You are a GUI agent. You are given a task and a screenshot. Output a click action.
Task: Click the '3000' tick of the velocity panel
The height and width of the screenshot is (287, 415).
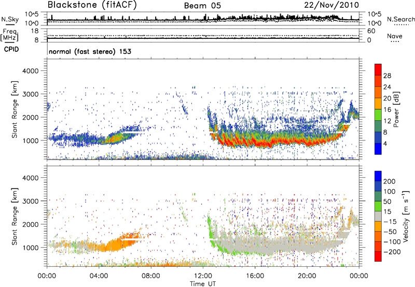click(30, 201)
